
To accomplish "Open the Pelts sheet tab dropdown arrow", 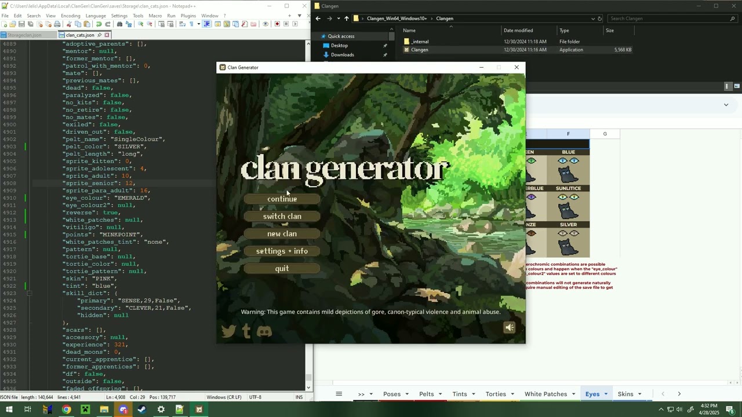I will point(440,394).
